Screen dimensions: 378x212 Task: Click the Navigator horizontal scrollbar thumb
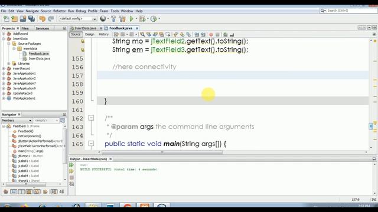26,184
